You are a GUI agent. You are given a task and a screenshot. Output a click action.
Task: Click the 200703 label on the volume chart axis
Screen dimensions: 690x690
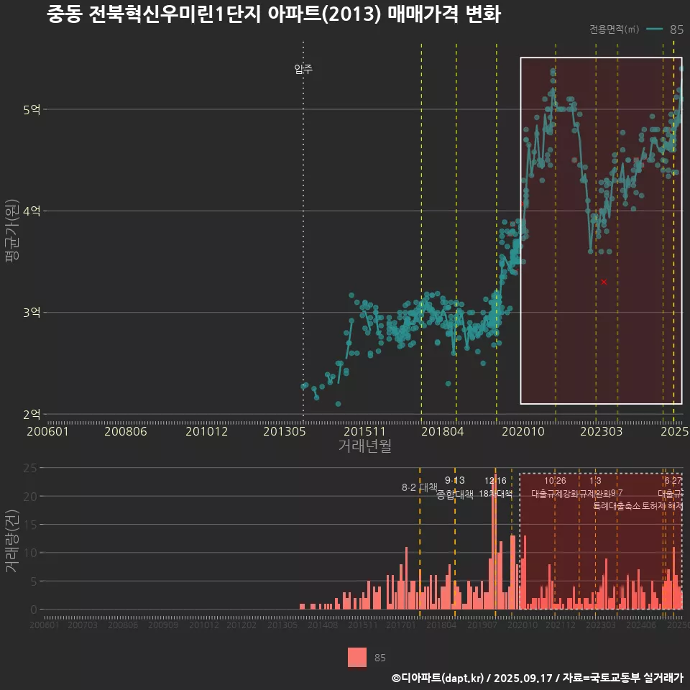tap(83, 625)
